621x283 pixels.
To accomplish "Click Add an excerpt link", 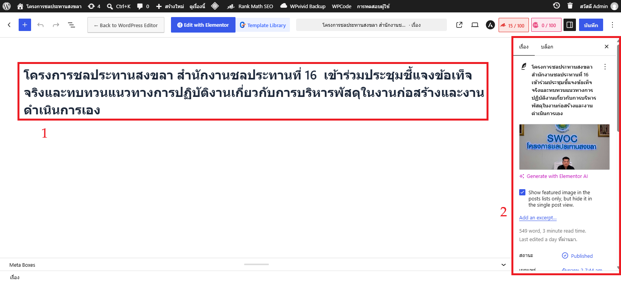I will tap(538, 217).
